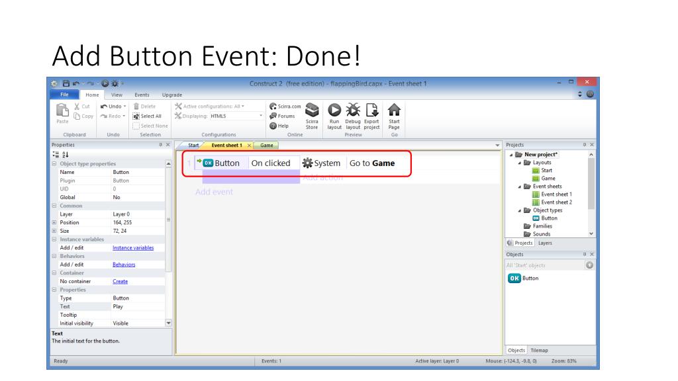Click the Create container link
678x381 pixels.
[121, 281]
